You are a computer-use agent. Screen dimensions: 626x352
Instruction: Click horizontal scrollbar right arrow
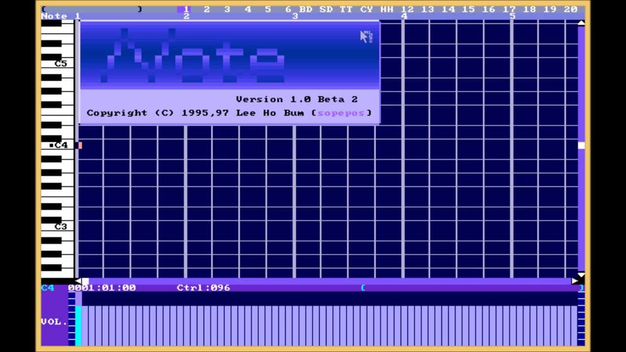(574, 281)
